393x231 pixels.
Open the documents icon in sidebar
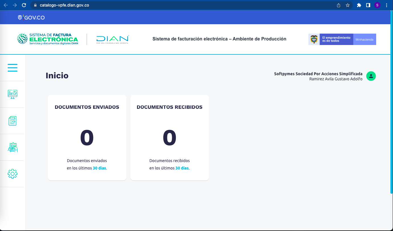tap(13, 121)
